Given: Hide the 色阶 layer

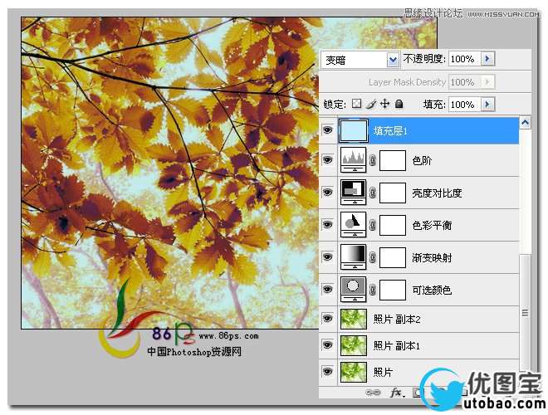Looking at the screenshot, I should tap(327, 160).
